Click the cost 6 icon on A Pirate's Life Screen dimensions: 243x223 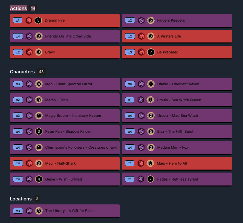[x=151, y=36]
